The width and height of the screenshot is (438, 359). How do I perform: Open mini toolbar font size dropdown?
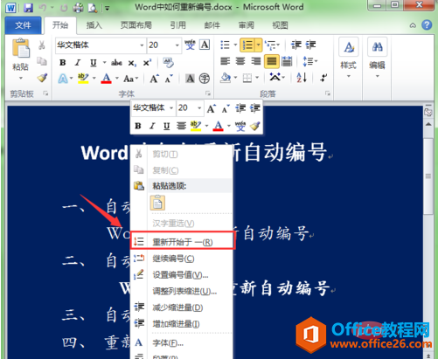(x=199, y=108)
